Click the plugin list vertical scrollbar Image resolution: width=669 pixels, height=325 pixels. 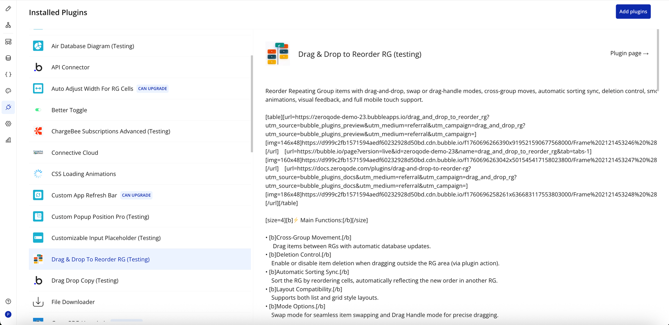pyautogui.click(x=252, y=104)
